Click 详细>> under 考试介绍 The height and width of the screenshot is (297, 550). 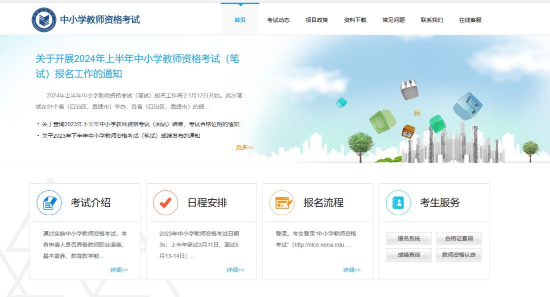[x=119, y=270]
